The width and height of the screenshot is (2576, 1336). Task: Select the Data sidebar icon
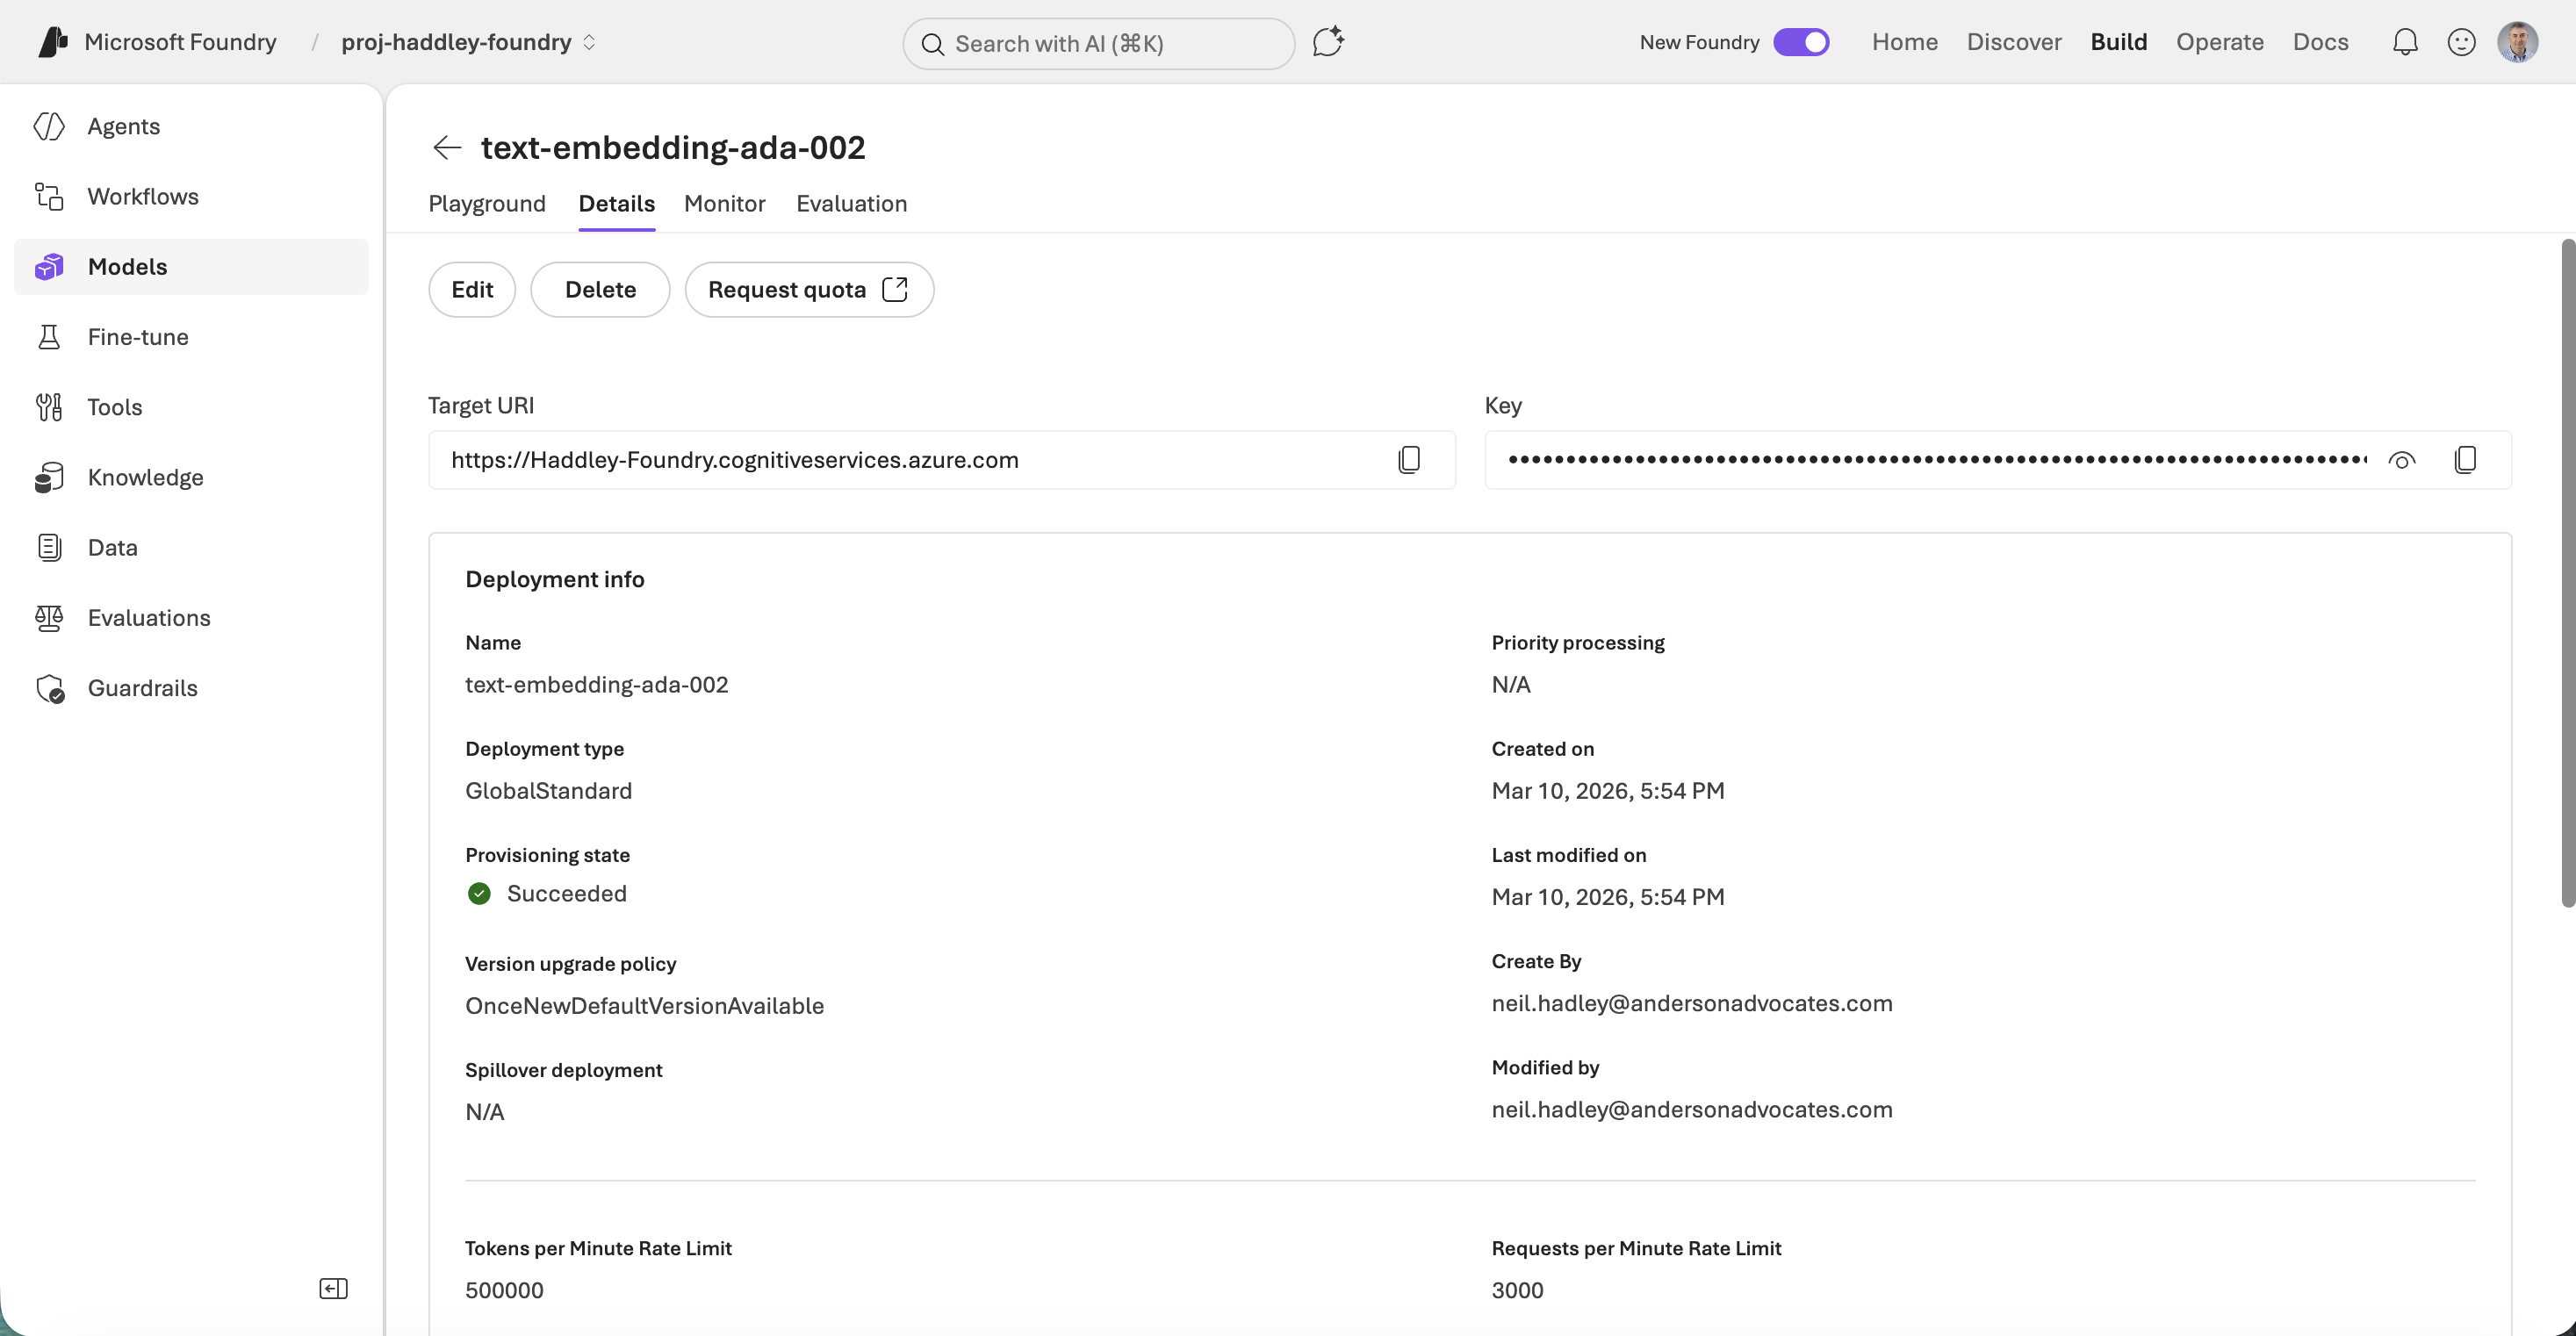coord(50,547)
